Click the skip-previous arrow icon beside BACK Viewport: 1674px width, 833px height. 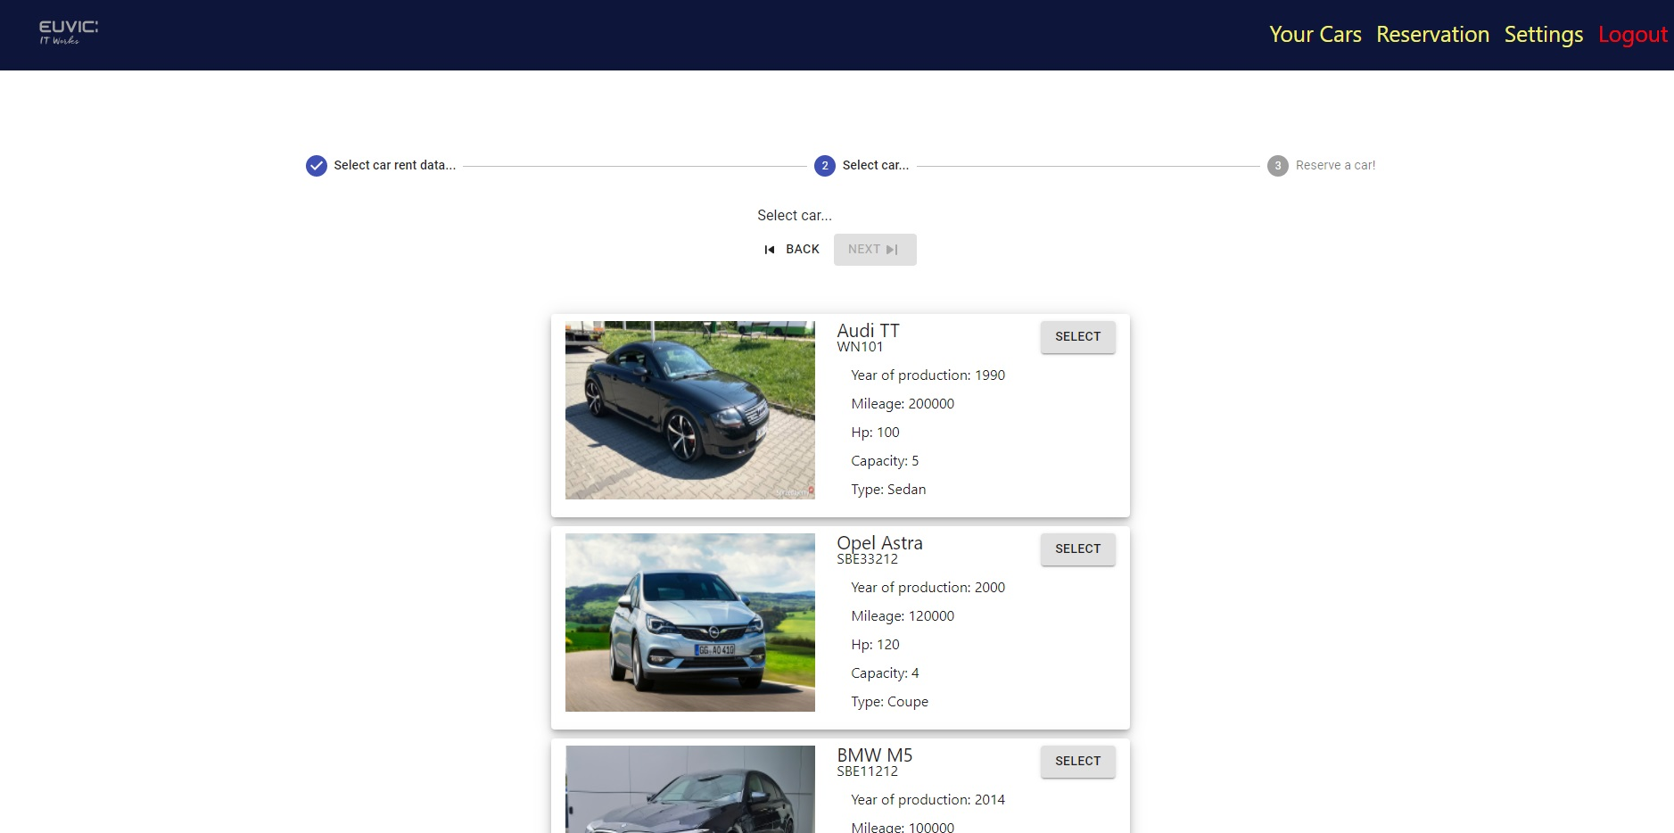coord(769,249)
